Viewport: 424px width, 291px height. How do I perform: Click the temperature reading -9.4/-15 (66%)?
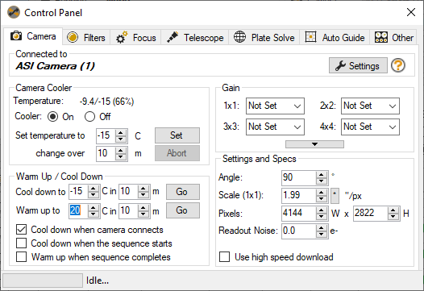tap(107, 102)
